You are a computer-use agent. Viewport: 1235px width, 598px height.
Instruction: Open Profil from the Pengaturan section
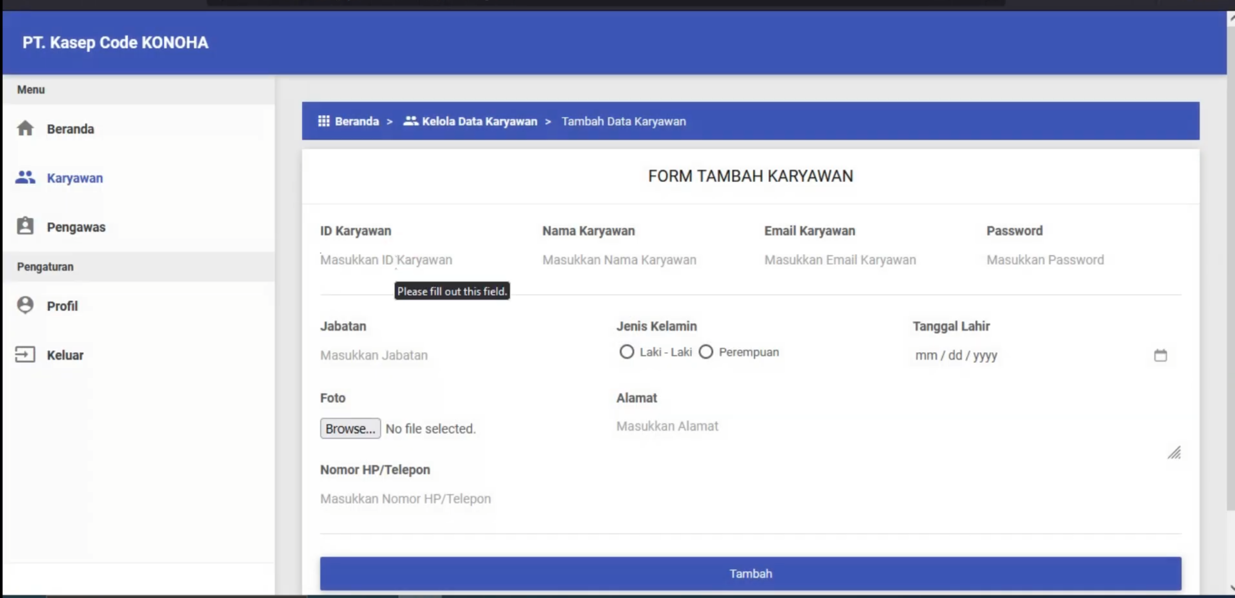coord(138,306)
